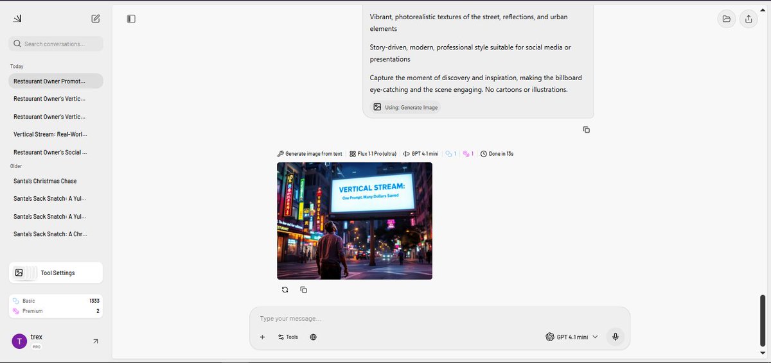Click the Search conversations field

pyautogui.click(x=56, y=44)
